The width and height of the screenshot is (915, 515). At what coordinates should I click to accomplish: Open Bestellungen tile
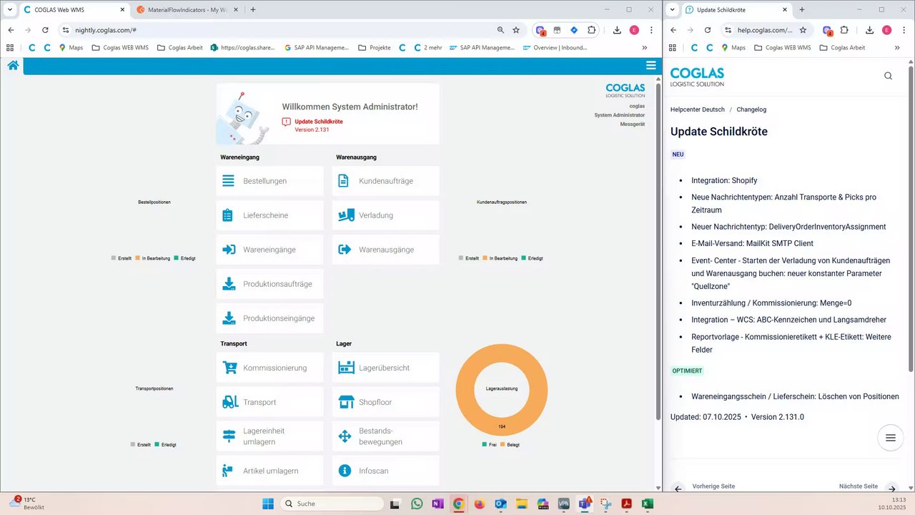coord(269,181)
